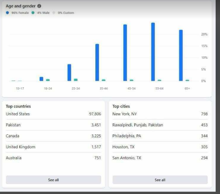Select the female bar for 45-54
Viewport: 220px width, 194px height.
coord(125,53)
